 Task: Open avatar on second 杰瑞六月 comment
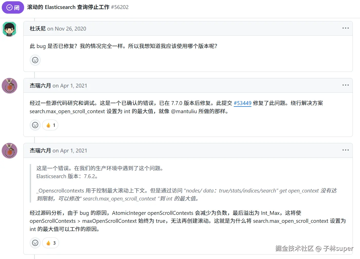9,151
